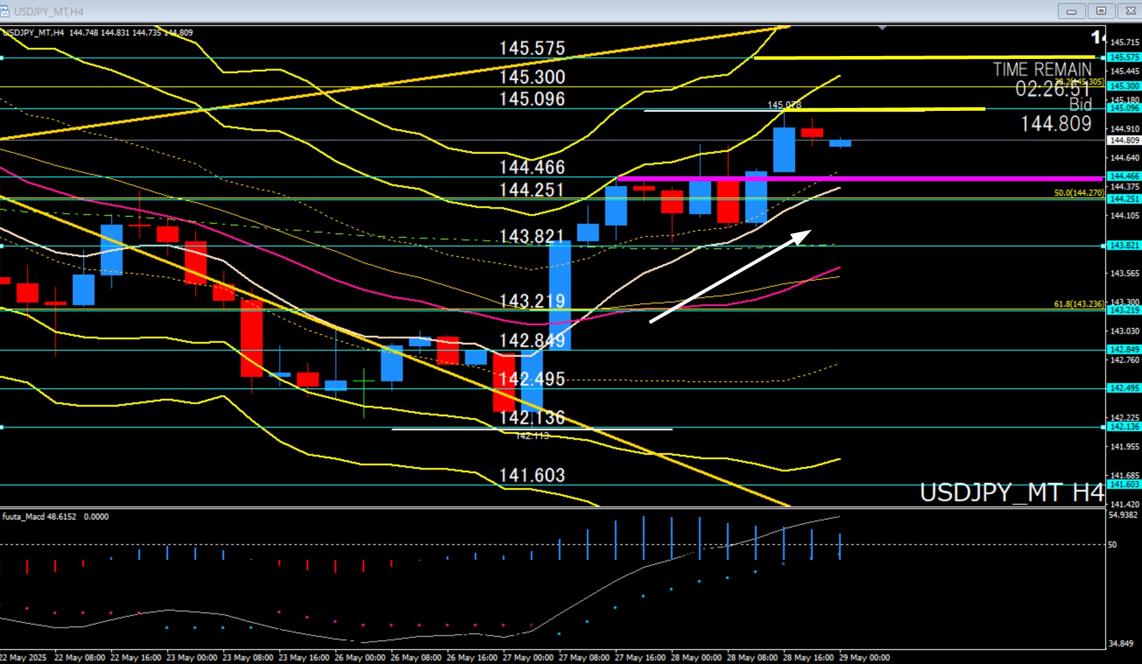The width and height of the screenshot is (1142, 664).
Task: Click the 141.603 tag on the price axis
Action: click(1124, 484)
